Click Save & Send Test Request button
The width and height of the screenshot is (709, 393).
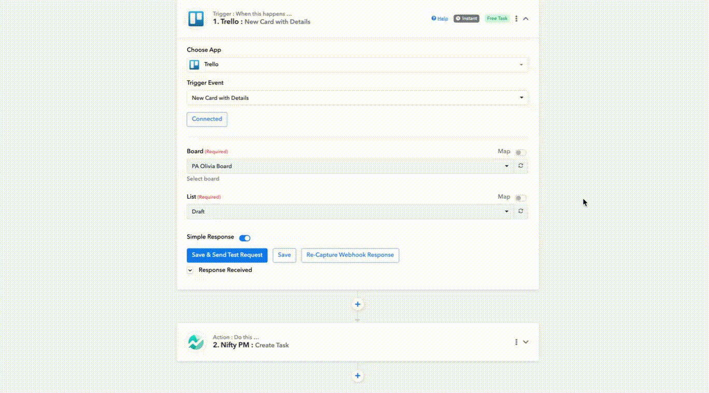point(227,255)
